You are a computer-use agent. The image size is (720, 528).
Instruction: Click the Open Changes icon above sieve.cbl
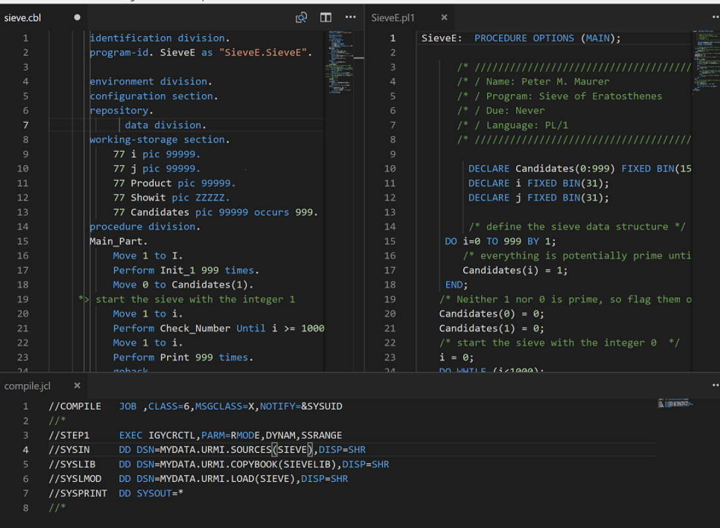pos(302,18)
